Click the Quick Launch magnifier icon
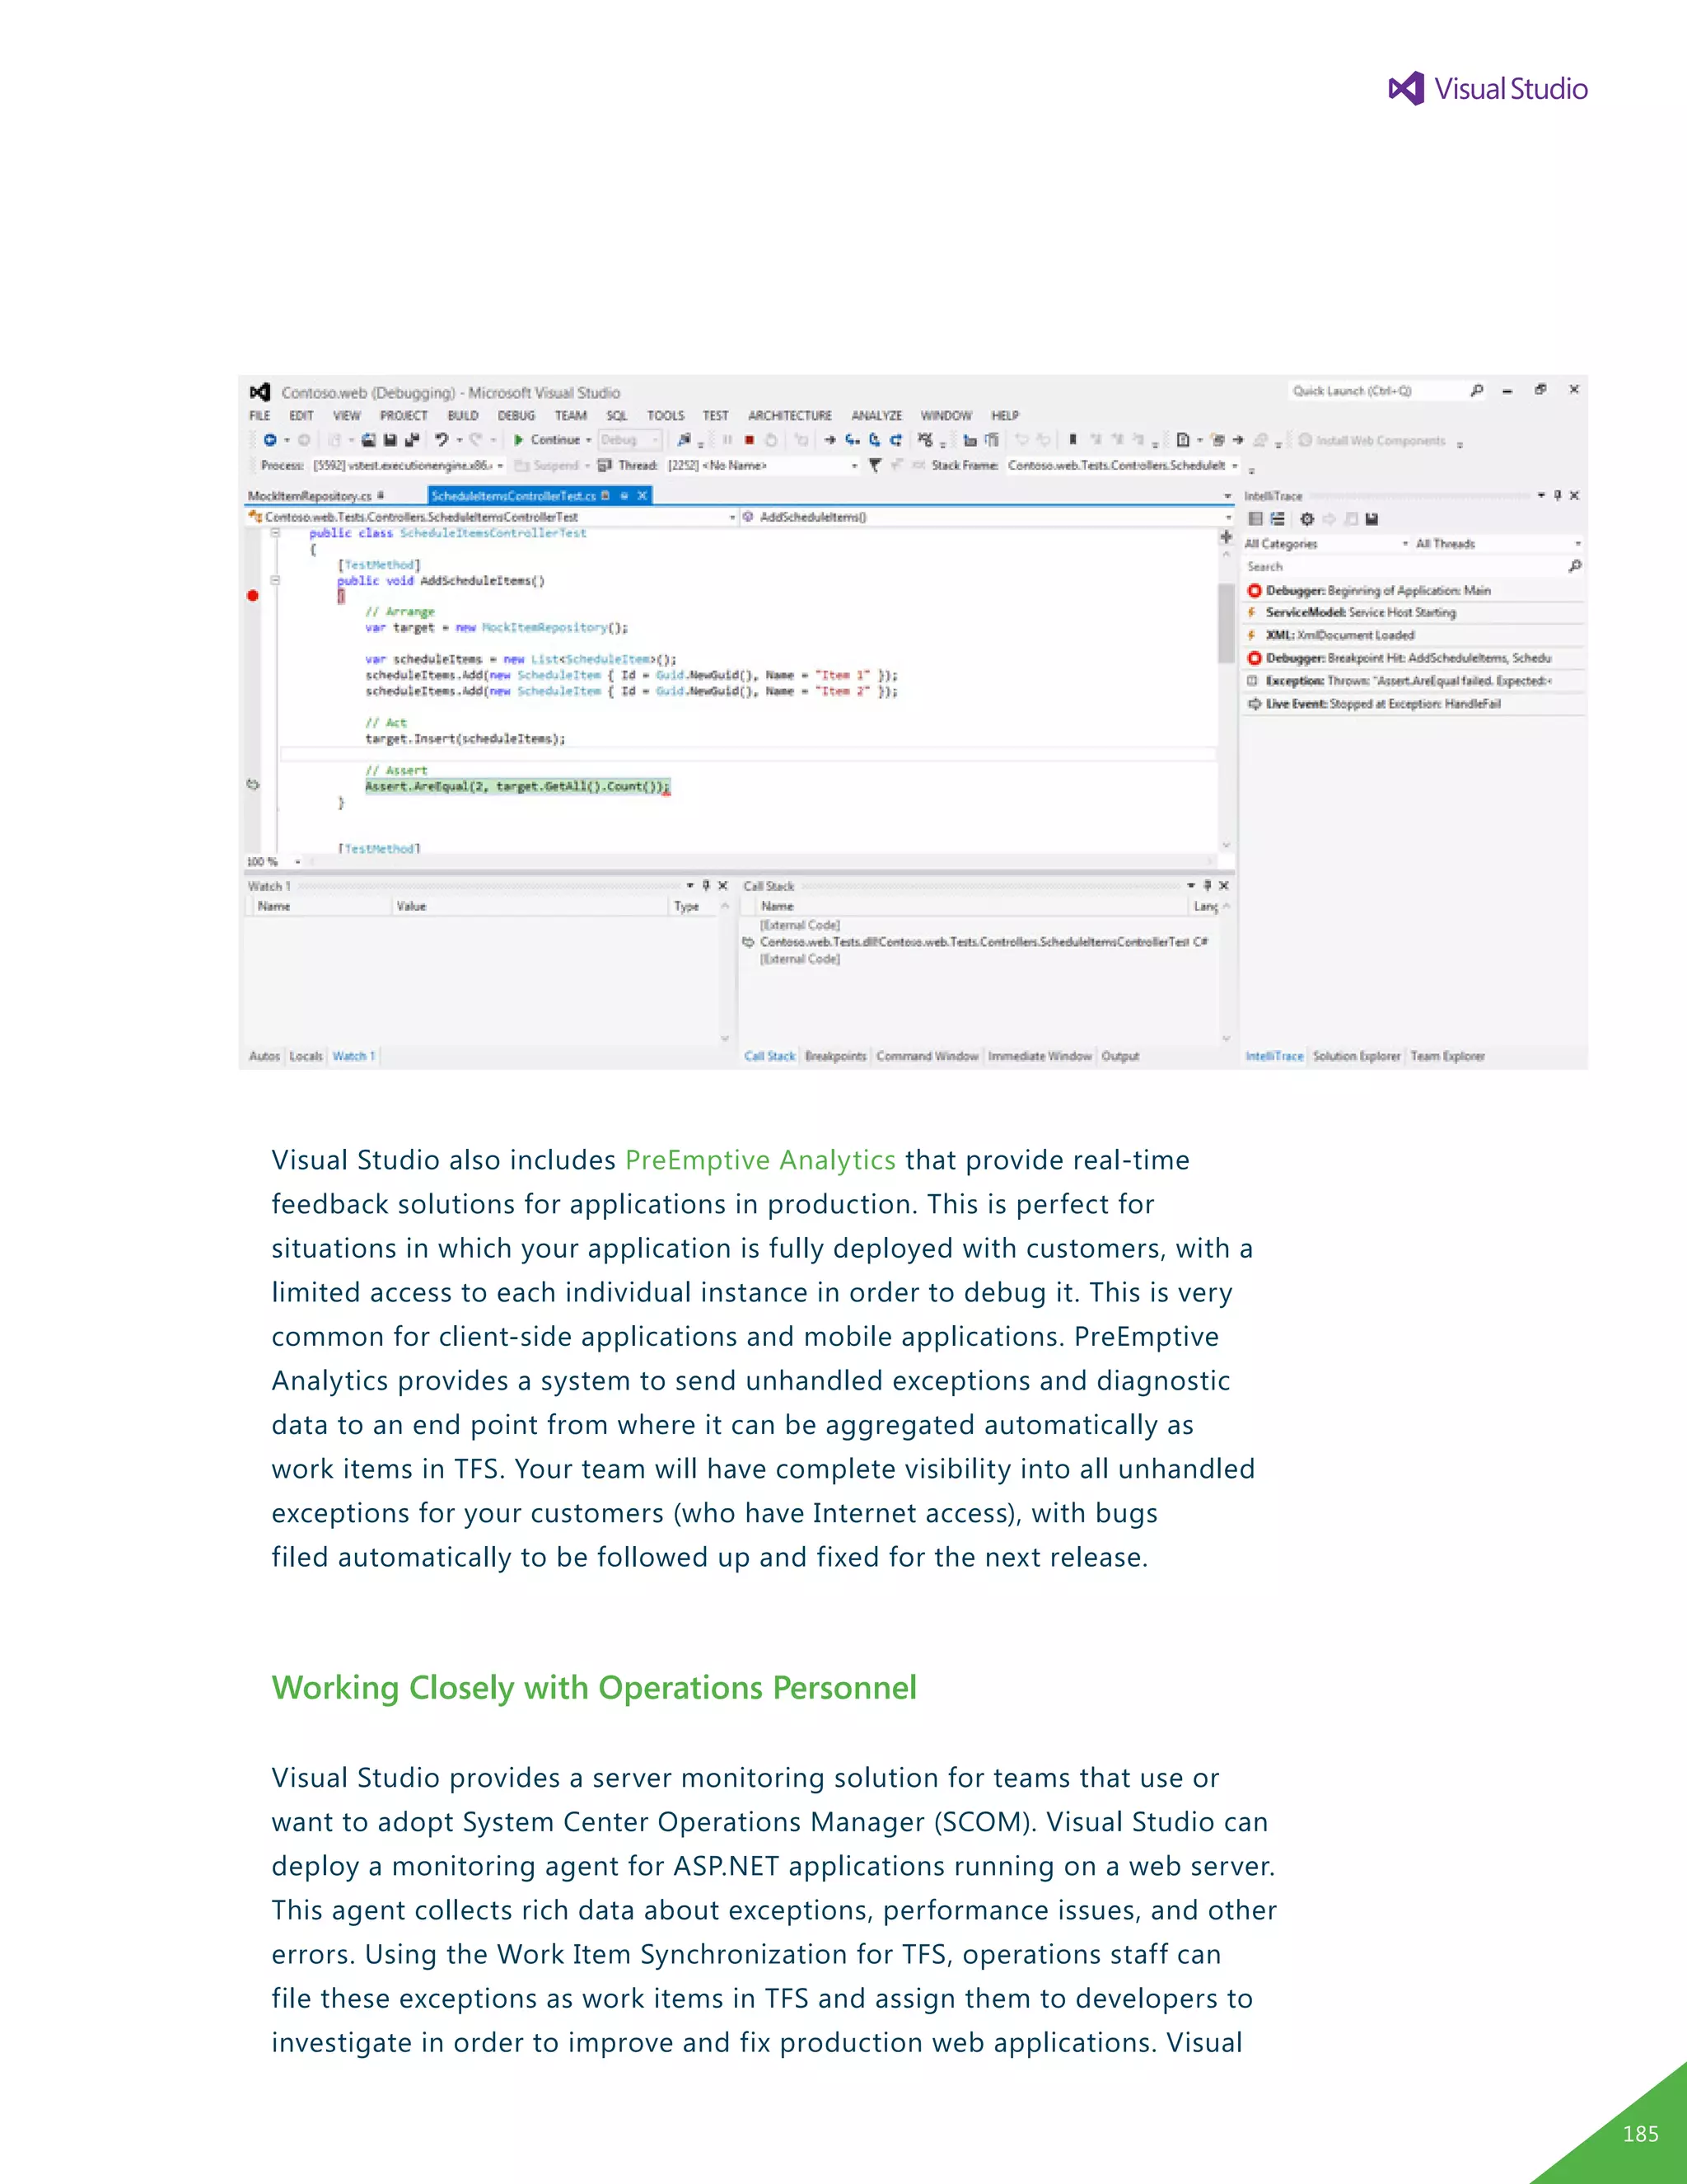This screenshot has height=2184, width=1687. 1477,391
